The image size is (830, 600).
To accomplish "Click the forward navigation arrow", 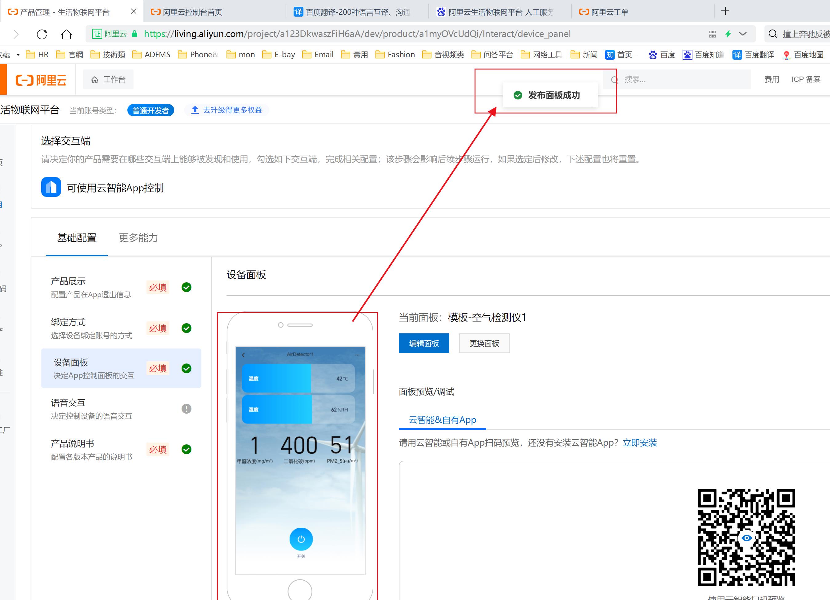I will [x=16, y=34].
